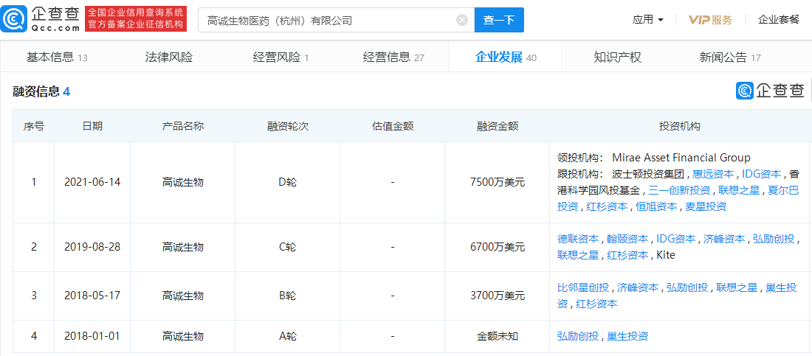Open 弘励创投 link in B轮 row
The image size is (812, 356).
pos(687,287)
